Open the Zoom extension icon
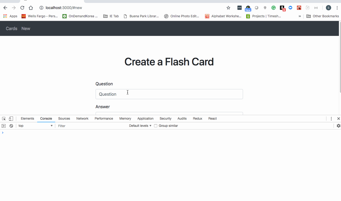Screen dimensions: 341x201 tap(290, 8)
